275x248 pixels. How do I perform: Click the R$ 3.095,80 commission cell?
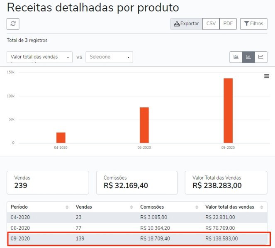tap(153, 217)
